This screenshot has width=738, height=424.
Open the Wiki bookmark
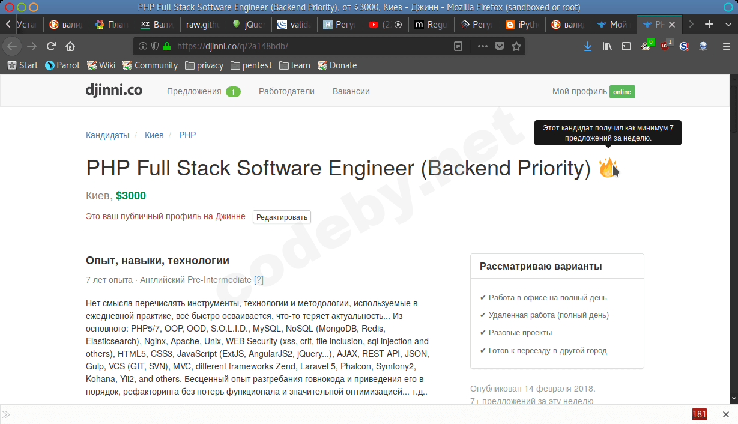click(101, 65)
